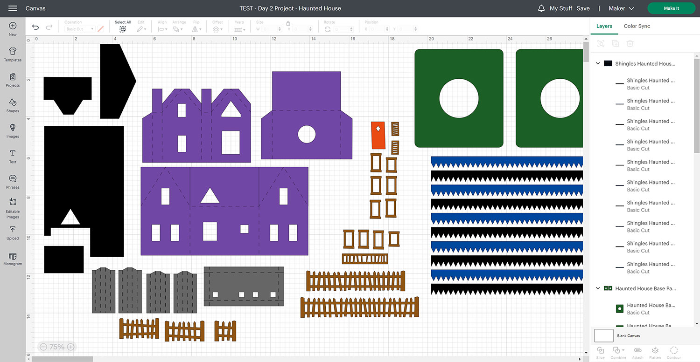Collapse the Haunted House Base layer group
The image size is (700, 362).
pyautogui.click(x=598, y=288)
